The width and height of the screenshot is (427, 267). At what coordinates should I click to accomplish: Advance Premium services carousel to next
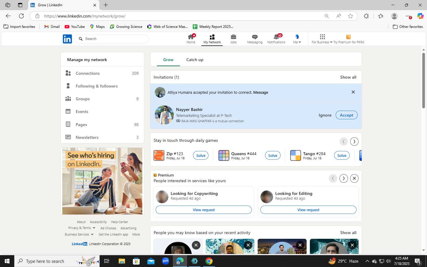(x=344, y=178)
